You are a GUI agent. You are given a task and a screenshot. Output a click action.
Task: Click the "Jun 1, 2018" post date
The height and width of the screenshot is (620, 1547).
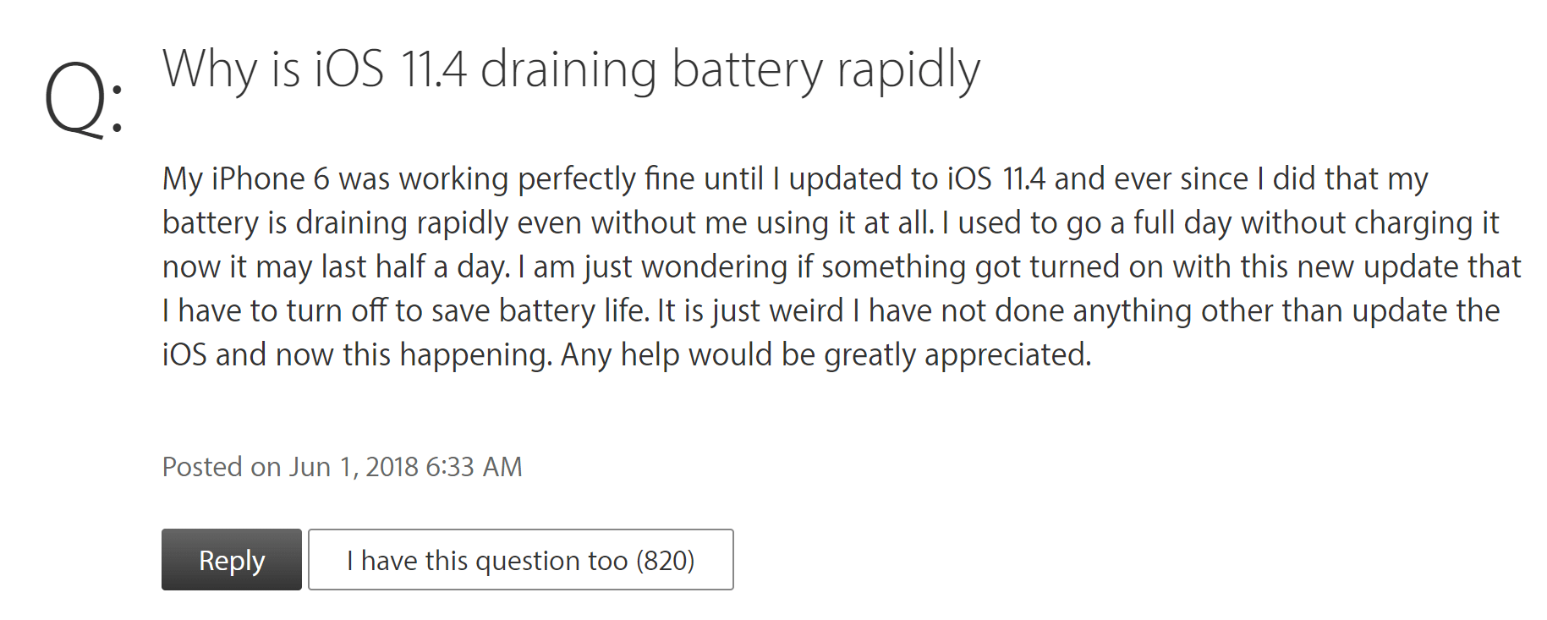coord(354,467)
